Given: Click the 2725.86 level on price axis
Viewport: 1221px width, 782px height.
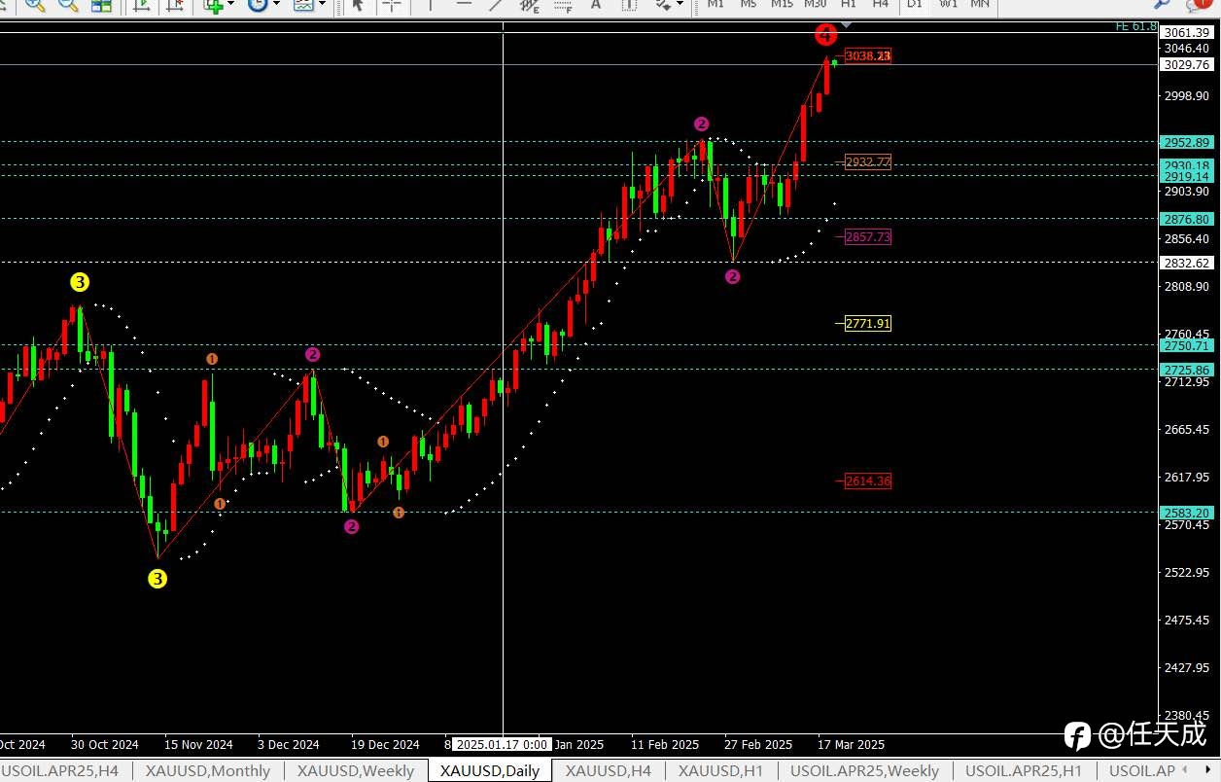Looking at the screenshot, I should point(1186,370).
